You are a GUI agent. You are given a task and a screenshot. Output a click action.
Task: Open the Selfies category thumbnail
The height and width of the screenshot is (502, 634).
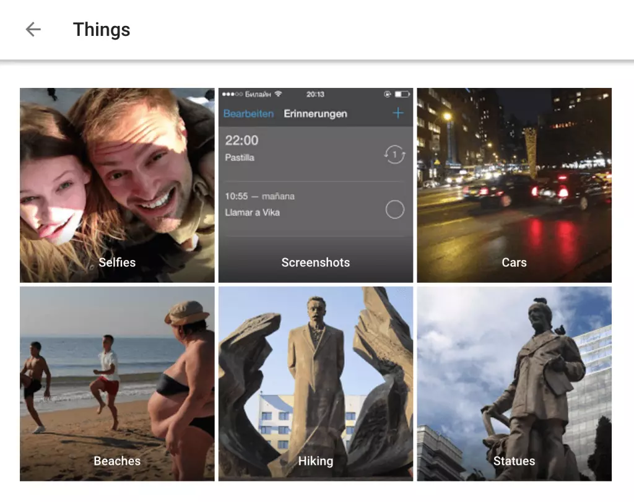117,185
